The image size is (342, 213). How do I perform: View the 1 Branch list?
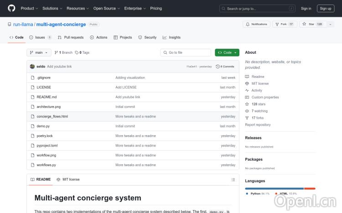click(x=63, y=52)
